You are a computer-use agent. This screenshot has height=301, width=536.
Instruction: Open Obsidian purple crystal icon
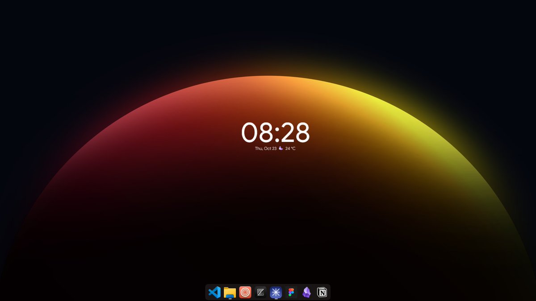(x=306, y=293)
